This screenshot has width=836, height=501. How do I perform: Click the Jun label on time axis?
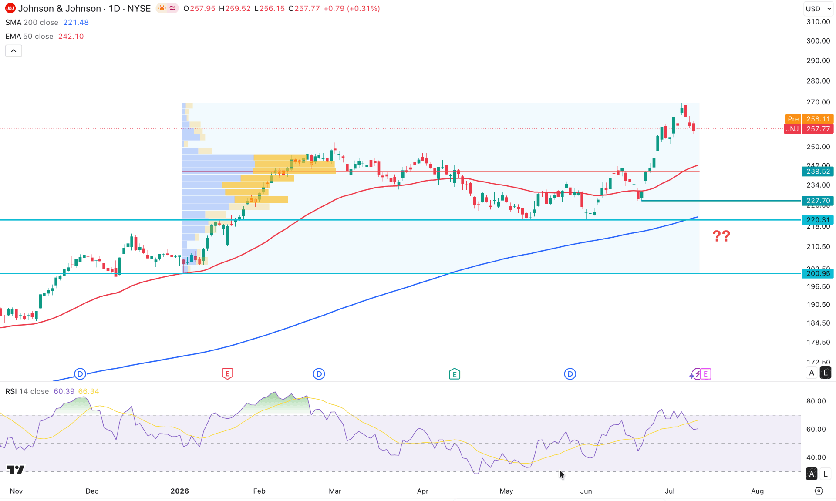point(586,491)
